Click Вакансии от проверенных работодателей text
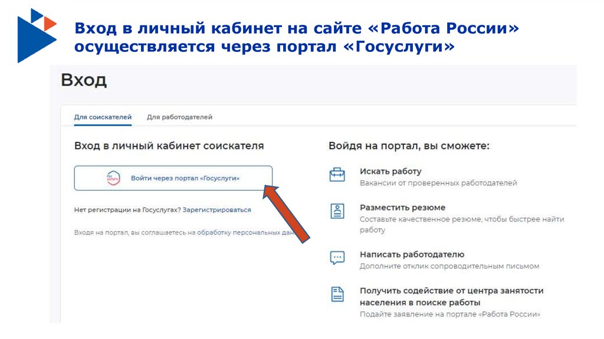The image size is (604, 339). pos(438,183)
